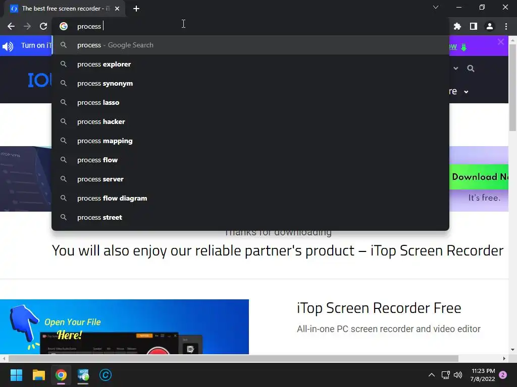Open the network status tray icon
The height and width of the screenshot is (387, 517).
click(445, 375)
